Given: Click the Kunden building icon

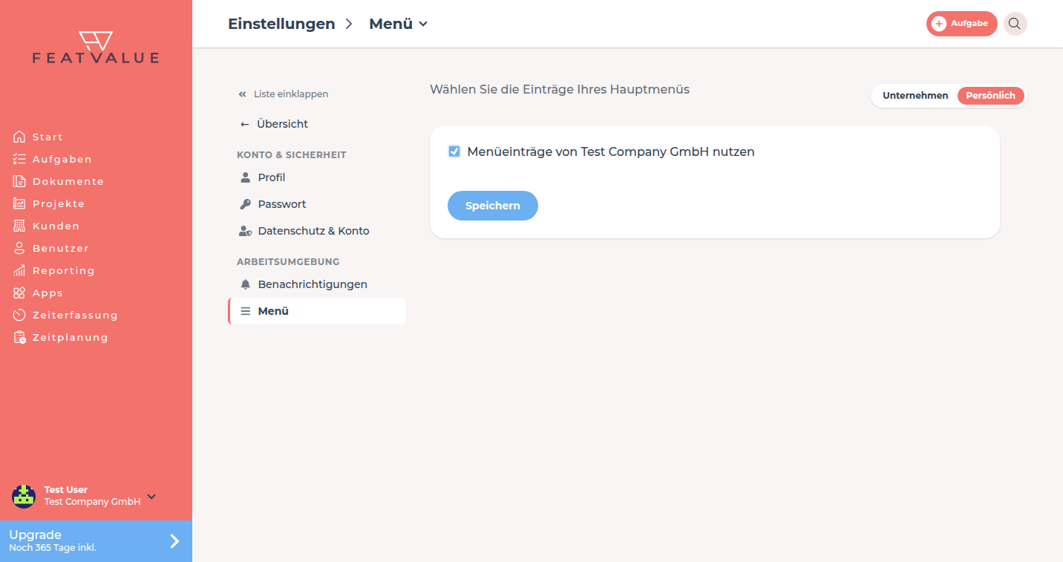Looking at the screenshot, I should pyautogui.click(x=19, y=226).
